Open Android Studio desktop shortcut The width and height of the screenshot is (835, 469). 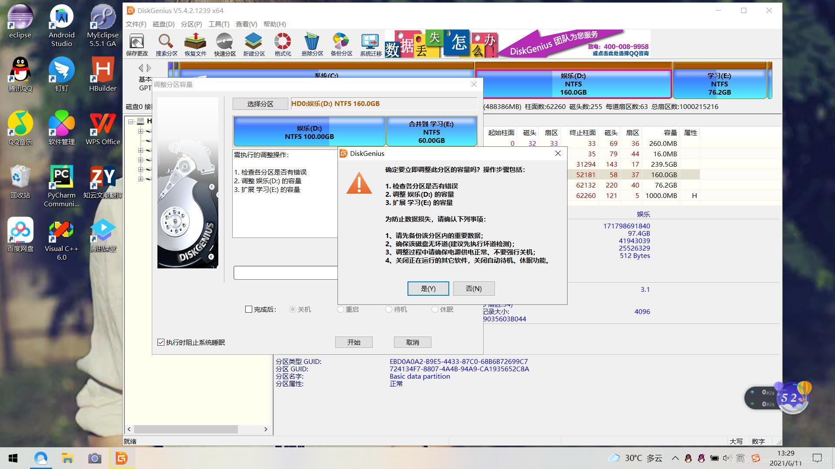tap(61, 26)
